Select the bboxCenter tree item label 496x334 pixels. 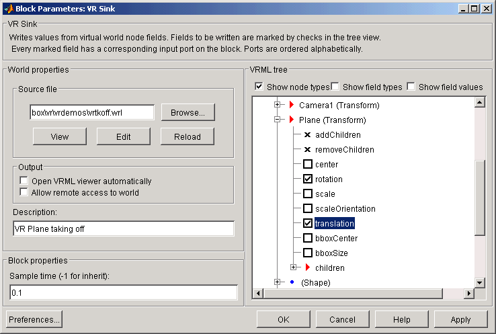tap(336, 238)
